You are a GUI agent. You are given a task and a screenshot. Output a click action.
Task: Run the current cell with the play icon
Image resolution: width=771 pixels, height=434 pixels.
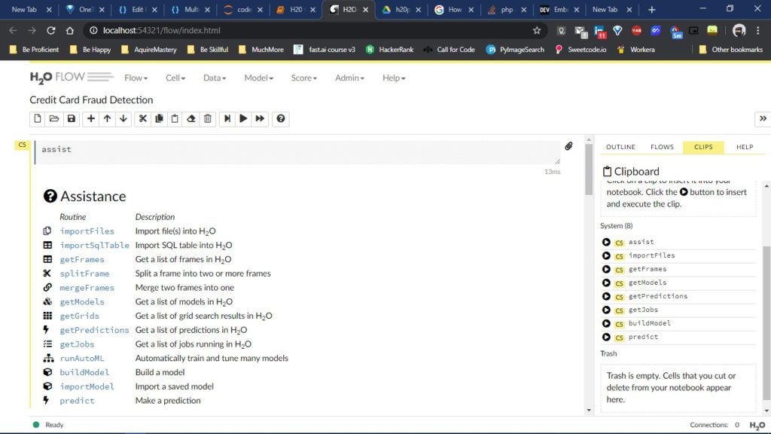coord(242,118)
